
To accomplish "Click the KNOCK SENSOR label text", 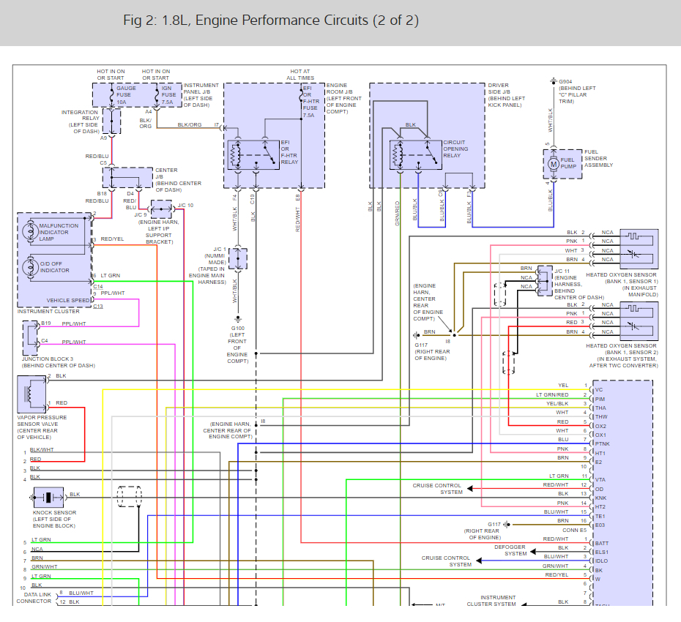I will [54, 513].
